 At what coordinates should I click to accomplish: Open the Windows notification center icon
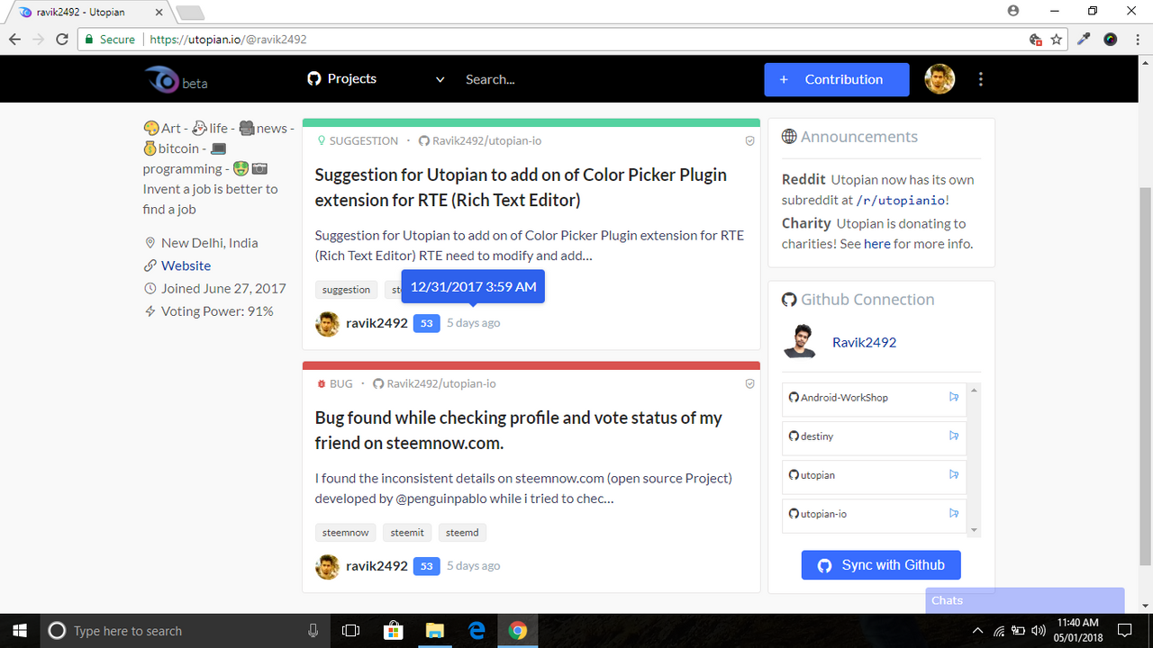pos(1124,631)
